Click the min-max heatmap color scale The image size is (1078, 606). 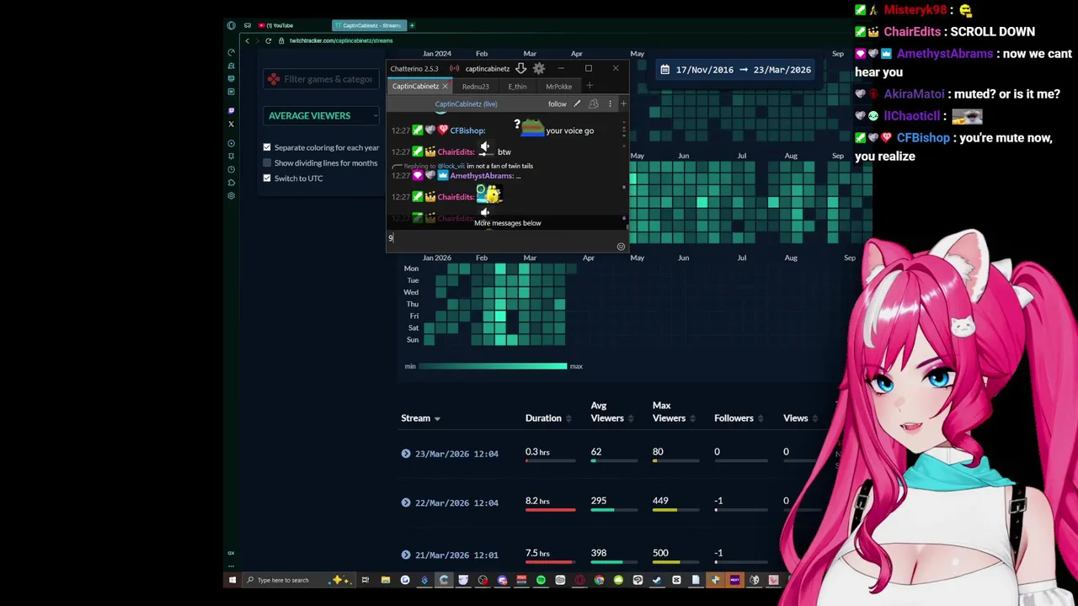(493, 366)
